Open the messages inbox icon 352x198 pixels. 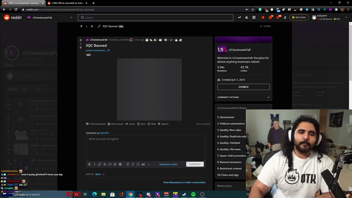[x=278, y=17]
